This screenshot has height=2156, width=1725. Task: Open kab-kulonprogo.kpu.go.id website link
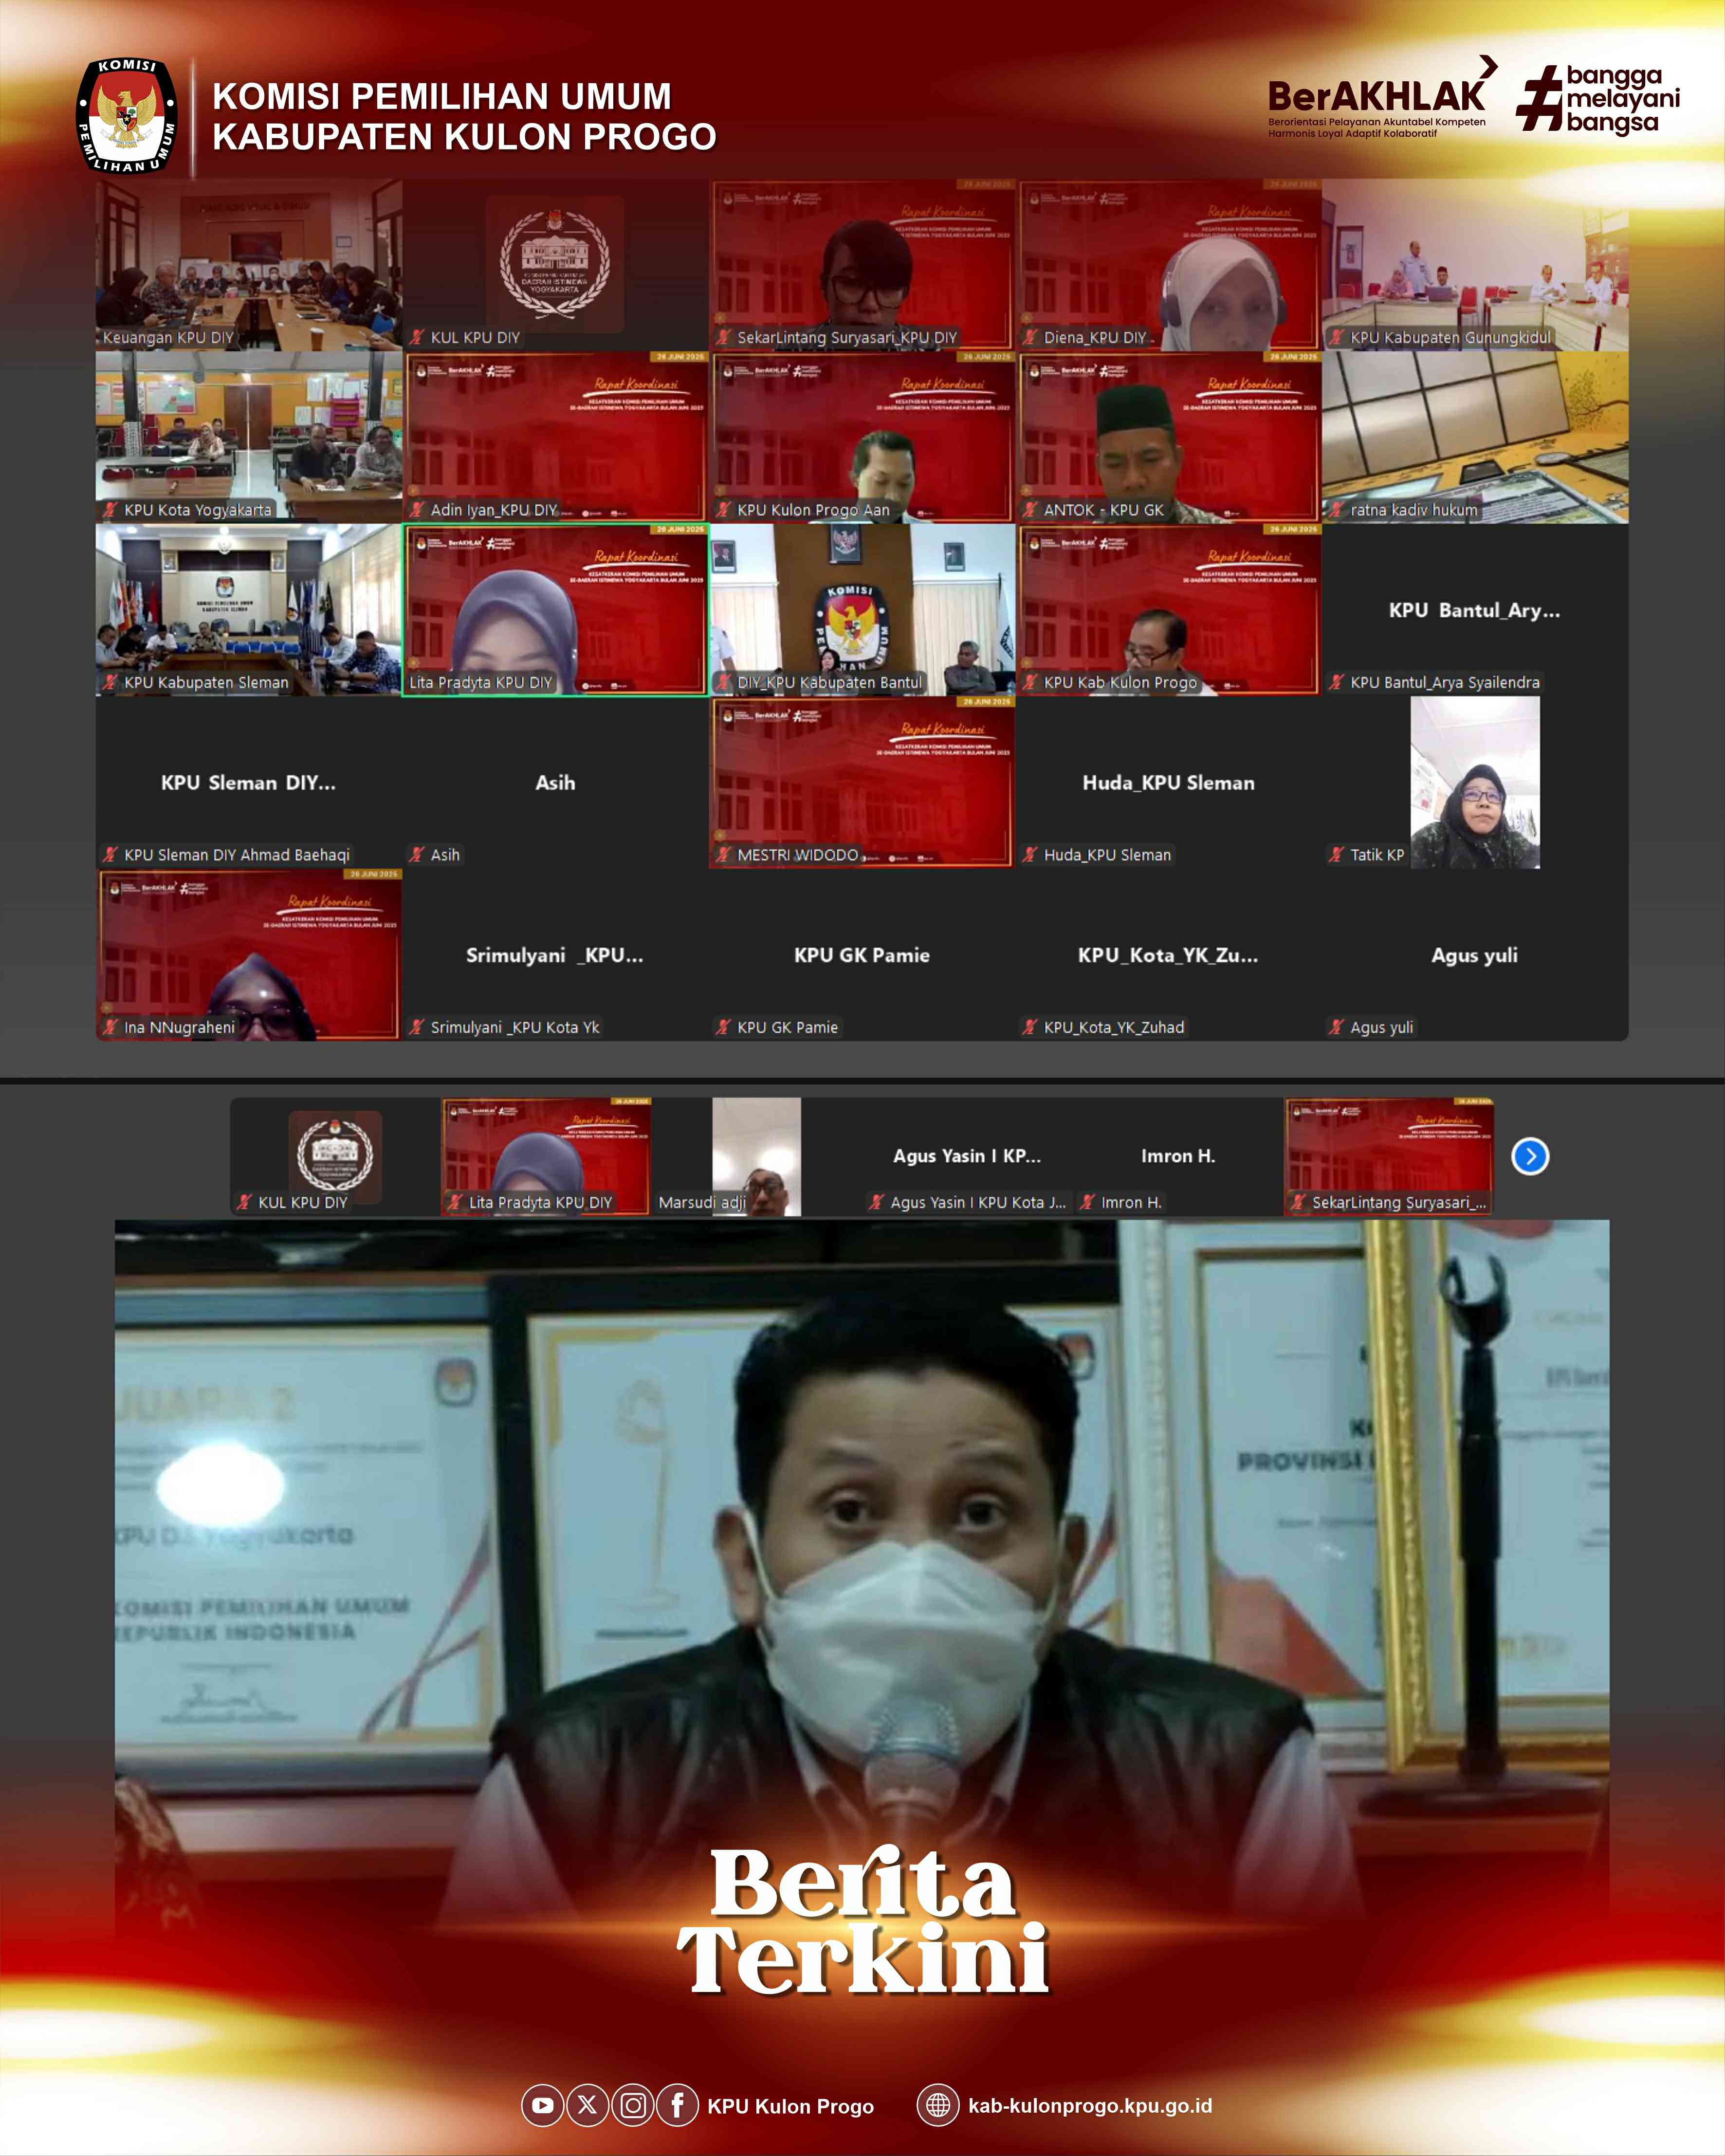pos(1089,2105)
